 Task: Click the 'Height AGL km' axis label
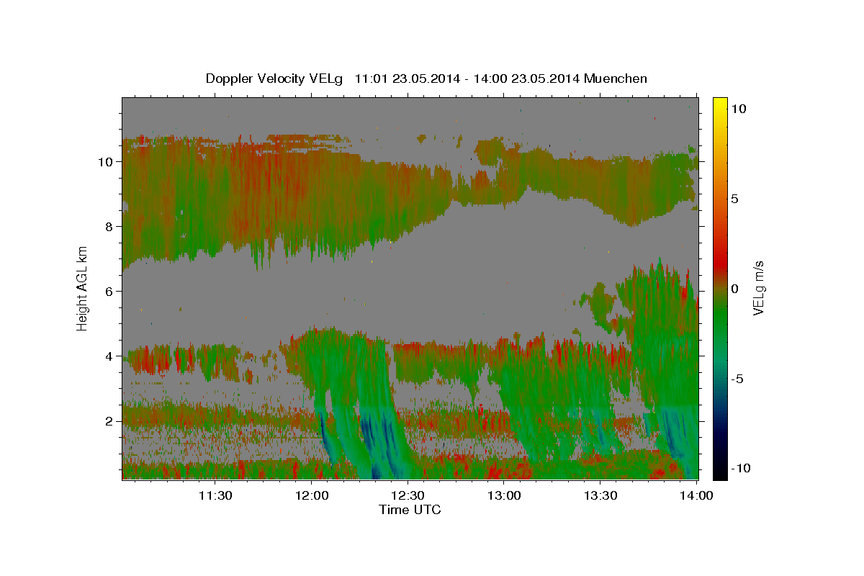[82, 287]
